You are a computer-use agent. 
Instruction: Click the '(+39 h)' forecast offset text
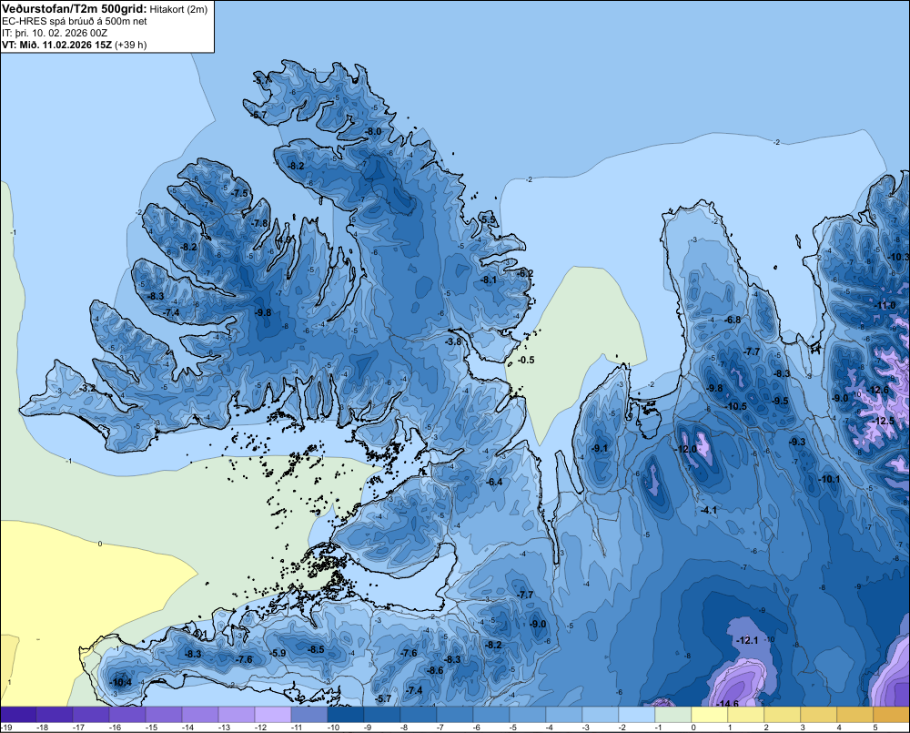pyautogui.click(x=130, y=45)
